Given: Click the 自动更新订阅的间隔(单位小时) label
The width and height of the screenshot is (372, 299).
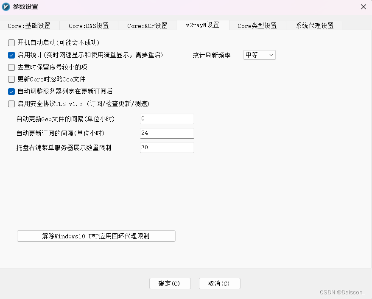Looking at the screenshot, I should (x=60, y=133).
